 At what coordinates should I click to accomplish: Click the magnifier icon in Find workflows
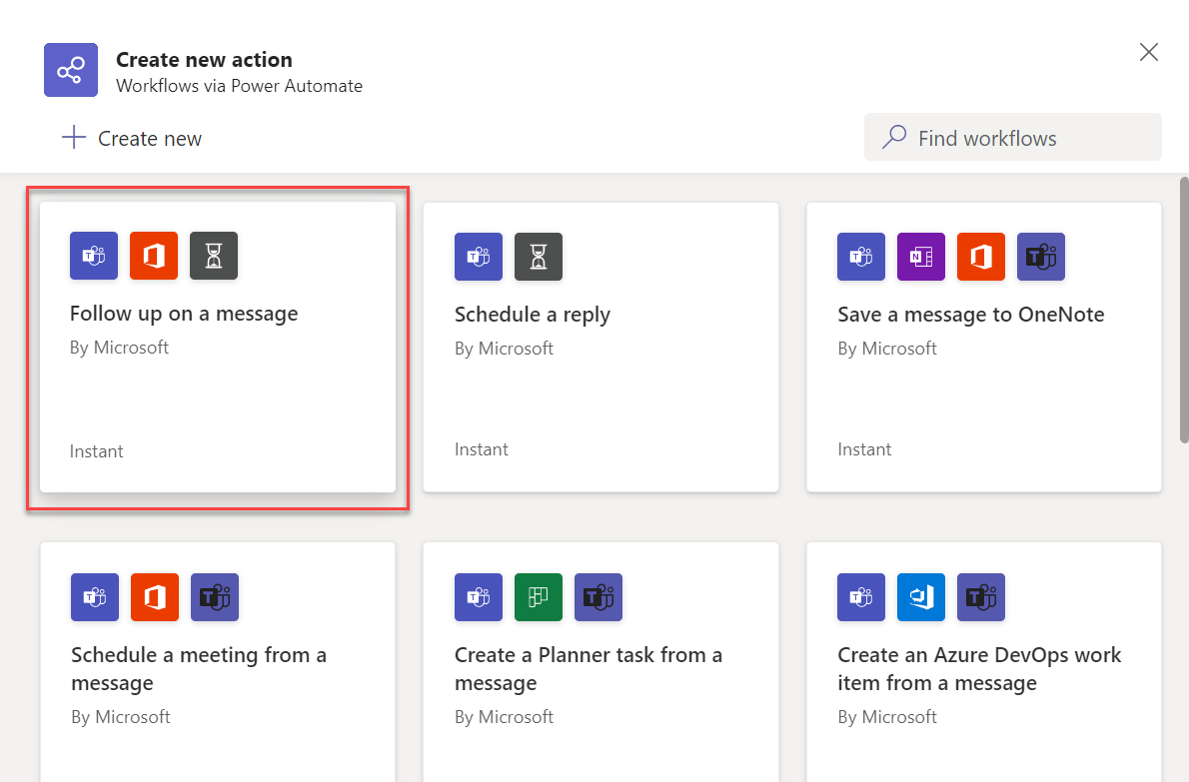[x=894, y=138]
